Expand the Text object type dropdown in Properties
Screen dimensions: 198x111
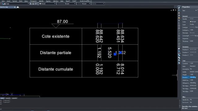(x=196, y=10)
